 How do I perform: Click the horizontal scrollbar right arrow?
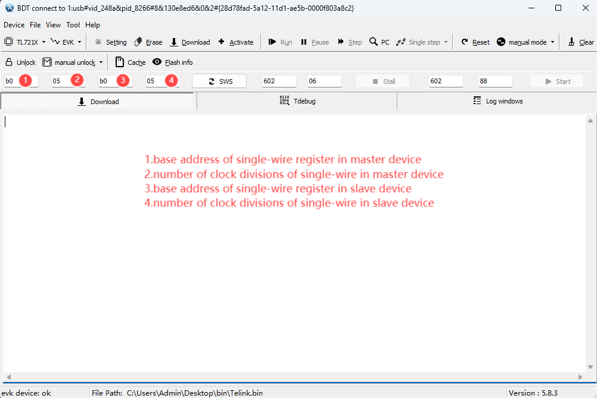tap(580, 377)
